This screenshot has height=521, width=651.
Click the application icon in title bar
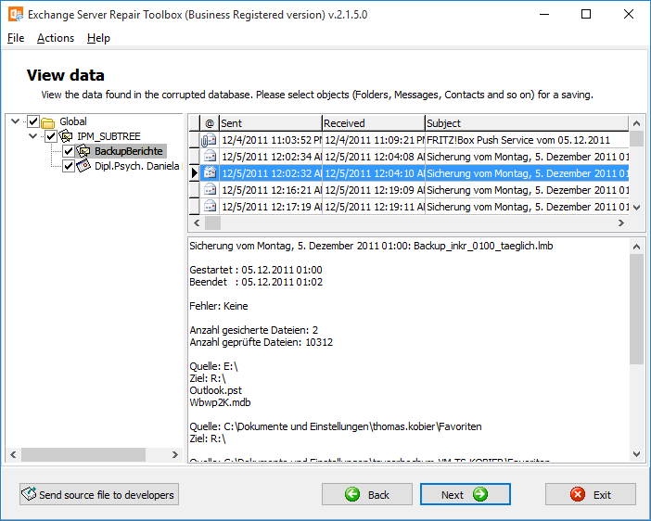click(x=16, y=15)
